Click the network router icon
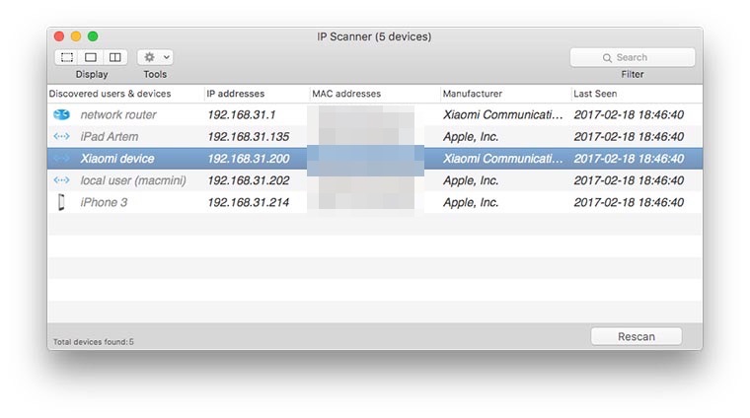Screen dimensions: 750x418 pos(61,114)
